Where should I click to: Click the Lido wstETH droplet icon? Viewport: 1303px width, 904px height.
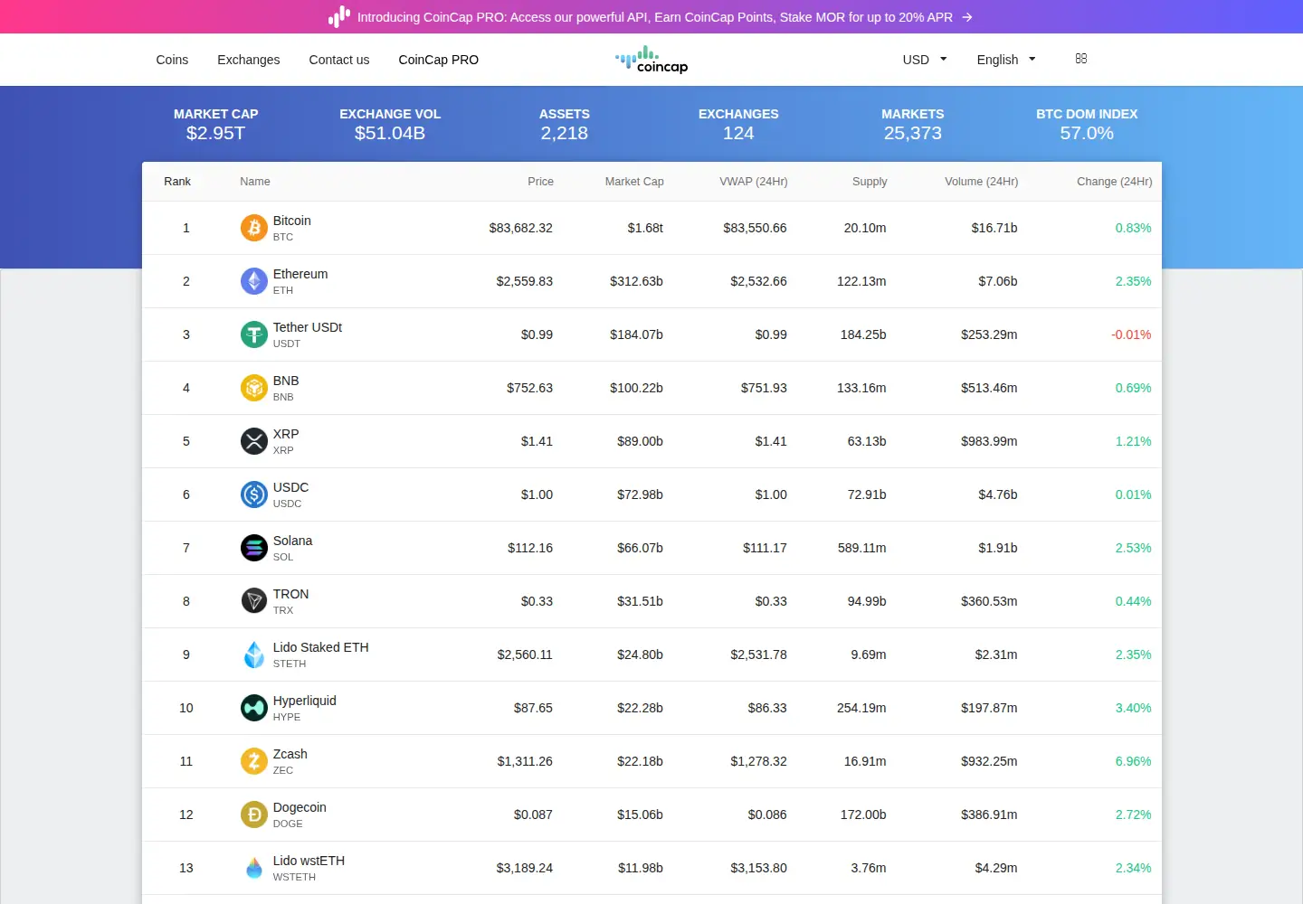pyautogui.click(x=254, y=868)
